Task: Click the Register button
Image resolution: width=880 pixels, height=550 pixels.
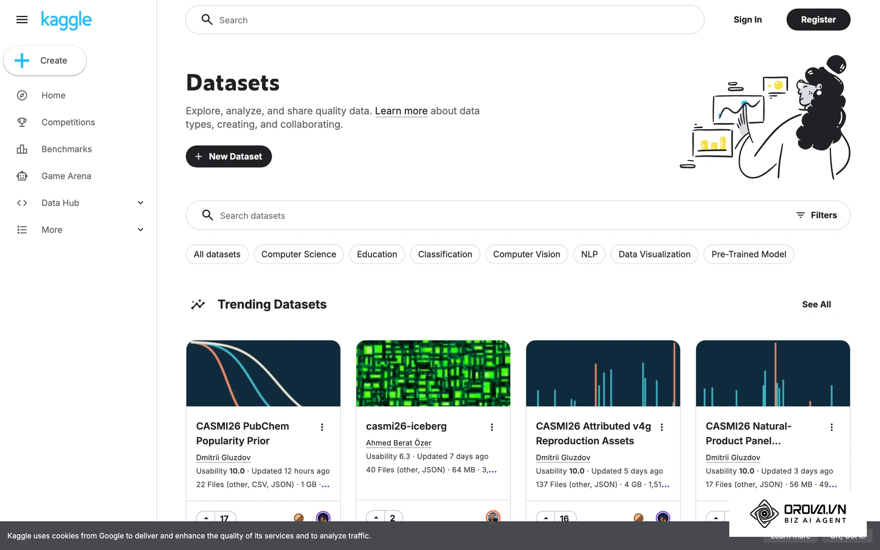Action: [x=818, y=20]
